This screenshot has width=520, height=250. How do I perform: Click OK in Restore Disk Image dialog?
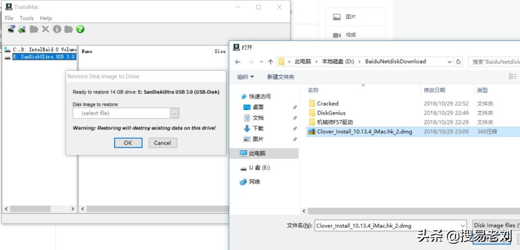pyautogui.click(x=128, y=143)
